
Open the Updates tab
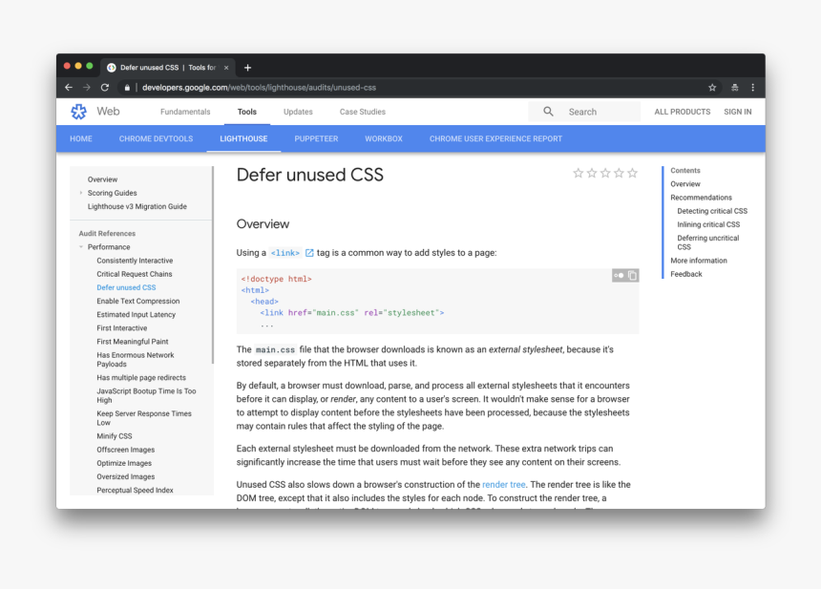(x=298, y=112)
